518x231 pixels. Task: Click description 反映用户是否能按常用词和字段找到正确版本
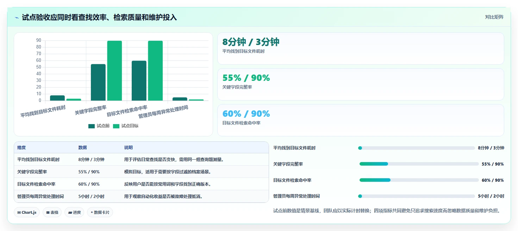168,184
